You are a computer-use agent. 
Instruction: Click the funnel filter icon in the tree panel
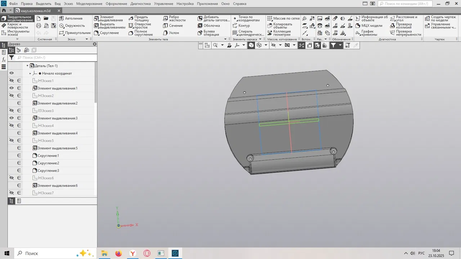click(x=12, y=58)
